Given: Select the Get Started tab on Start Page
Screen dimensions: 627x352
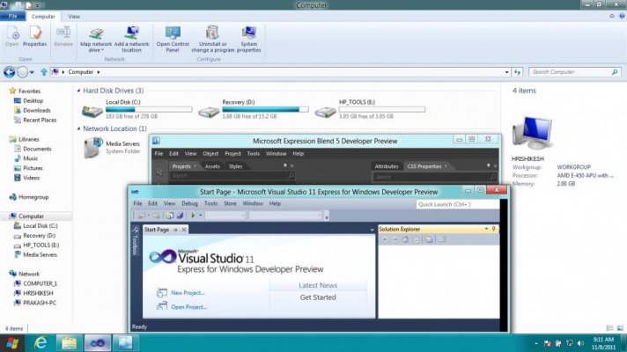Looking at the screenshot, I should 318,297.
